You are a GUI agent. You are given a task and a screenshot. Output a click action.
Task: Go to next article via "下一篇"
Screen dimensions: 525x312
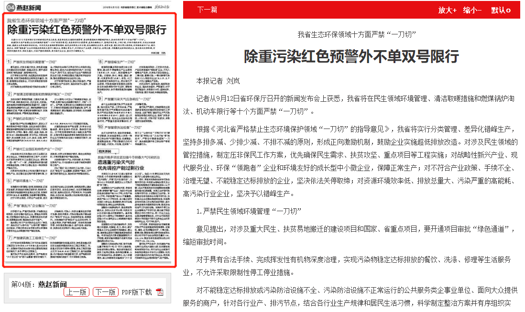point(207,10)
